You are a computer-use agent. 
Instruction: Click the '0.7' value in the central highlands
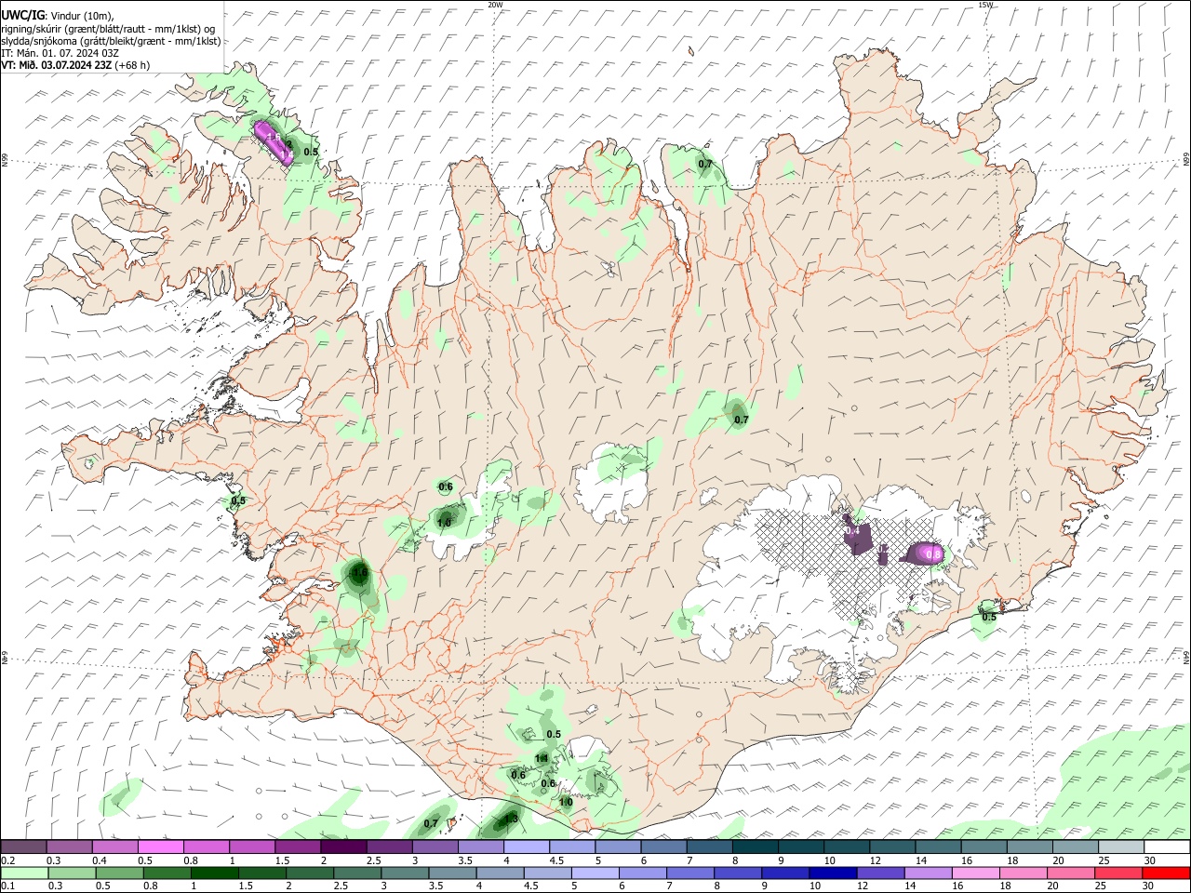[742, 420]
